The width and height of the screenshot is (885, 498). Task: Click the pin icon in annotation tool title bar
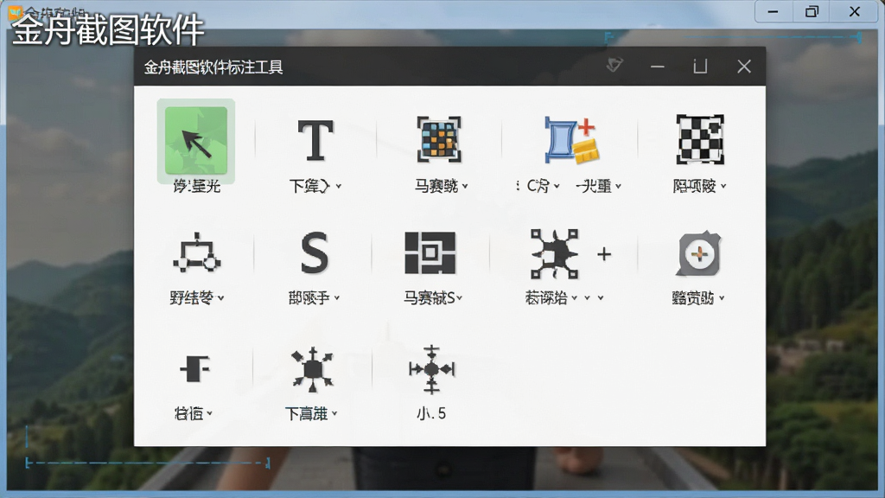click(614, 66)
